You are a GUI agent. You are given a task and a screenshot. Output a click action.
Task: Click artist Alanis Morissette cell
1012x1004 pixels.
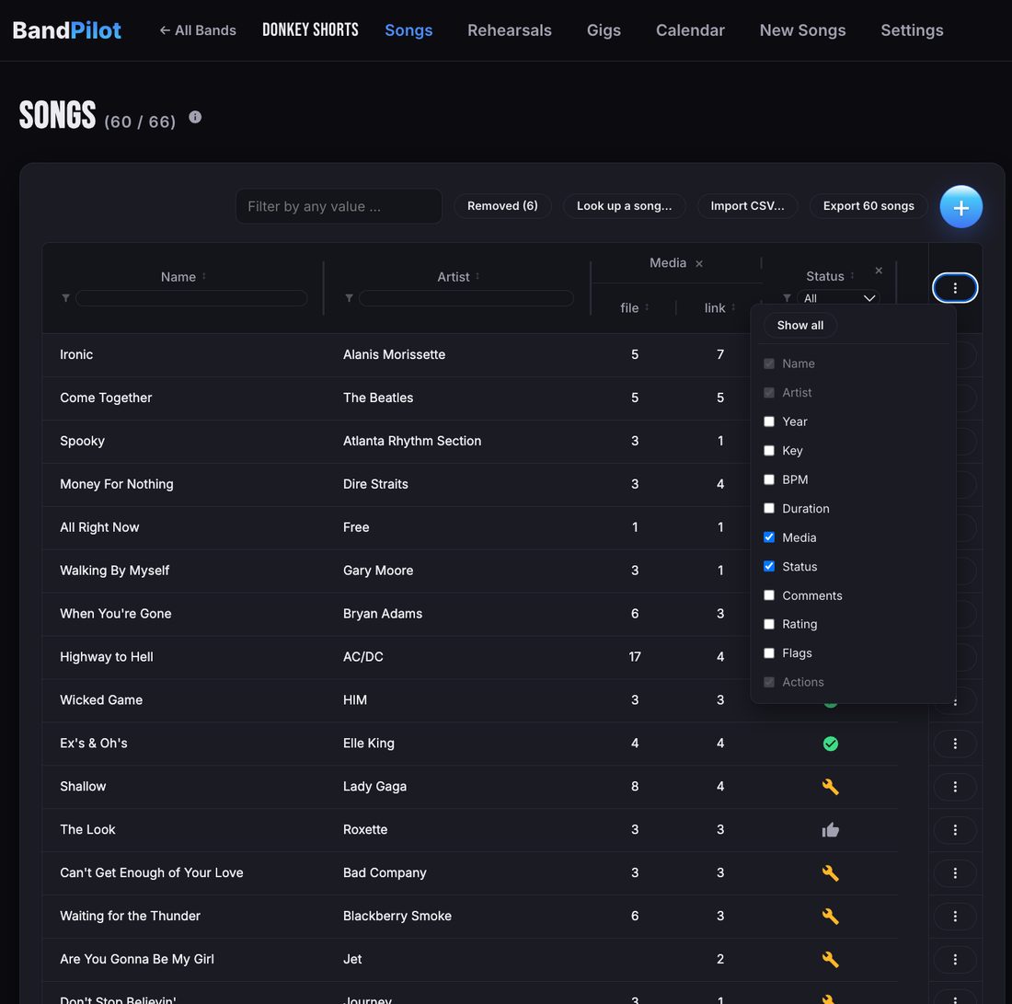[394, 354]
